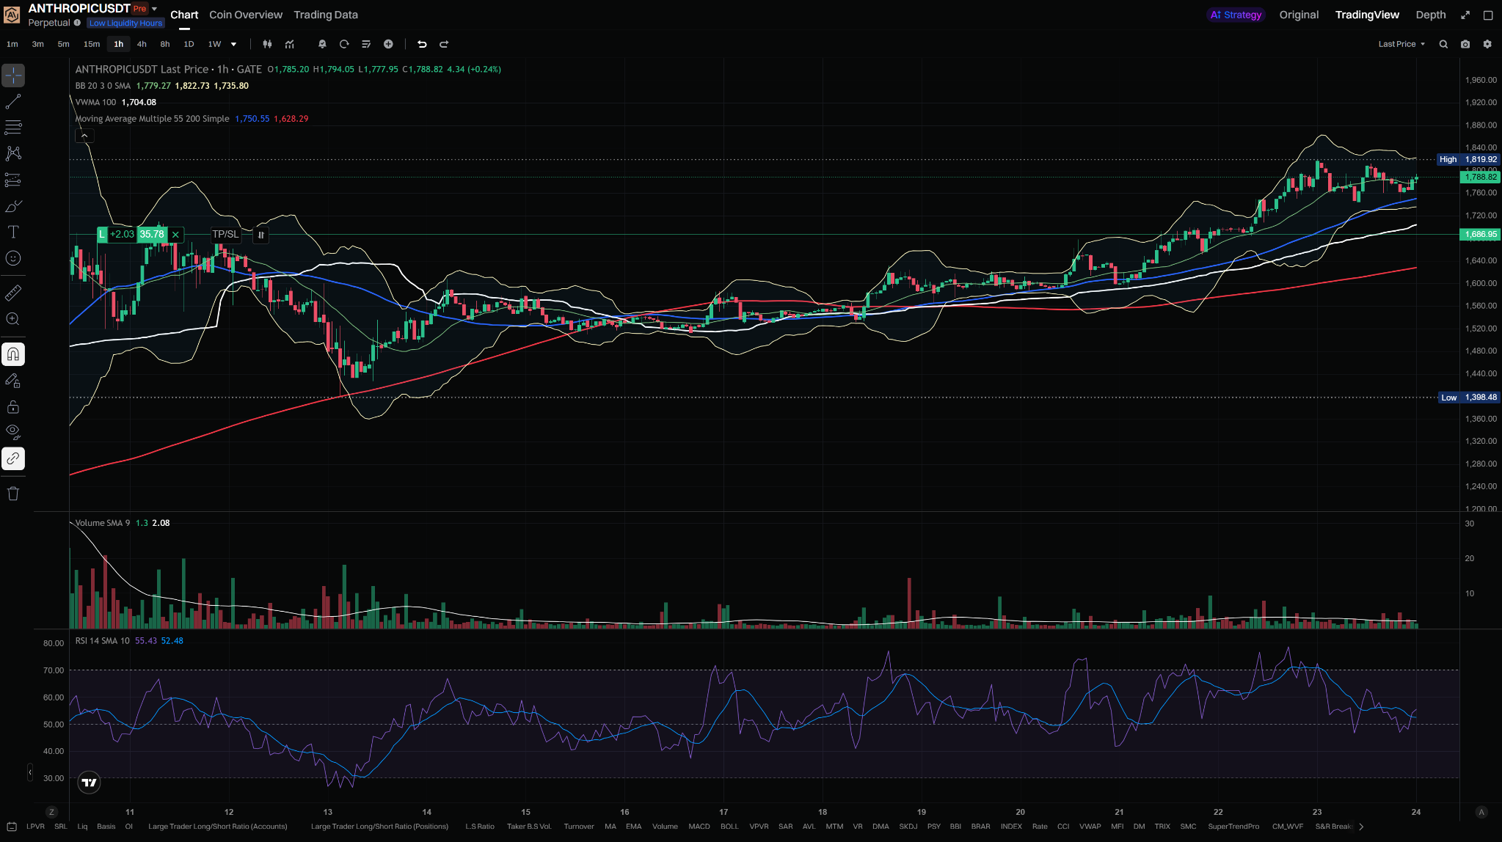
Task: Toggle lock all drawings
Action: coord(13,406)
